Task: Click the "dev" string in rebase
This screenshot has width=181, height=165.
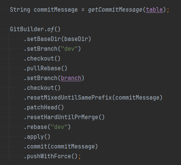Action: pos(59,127)
